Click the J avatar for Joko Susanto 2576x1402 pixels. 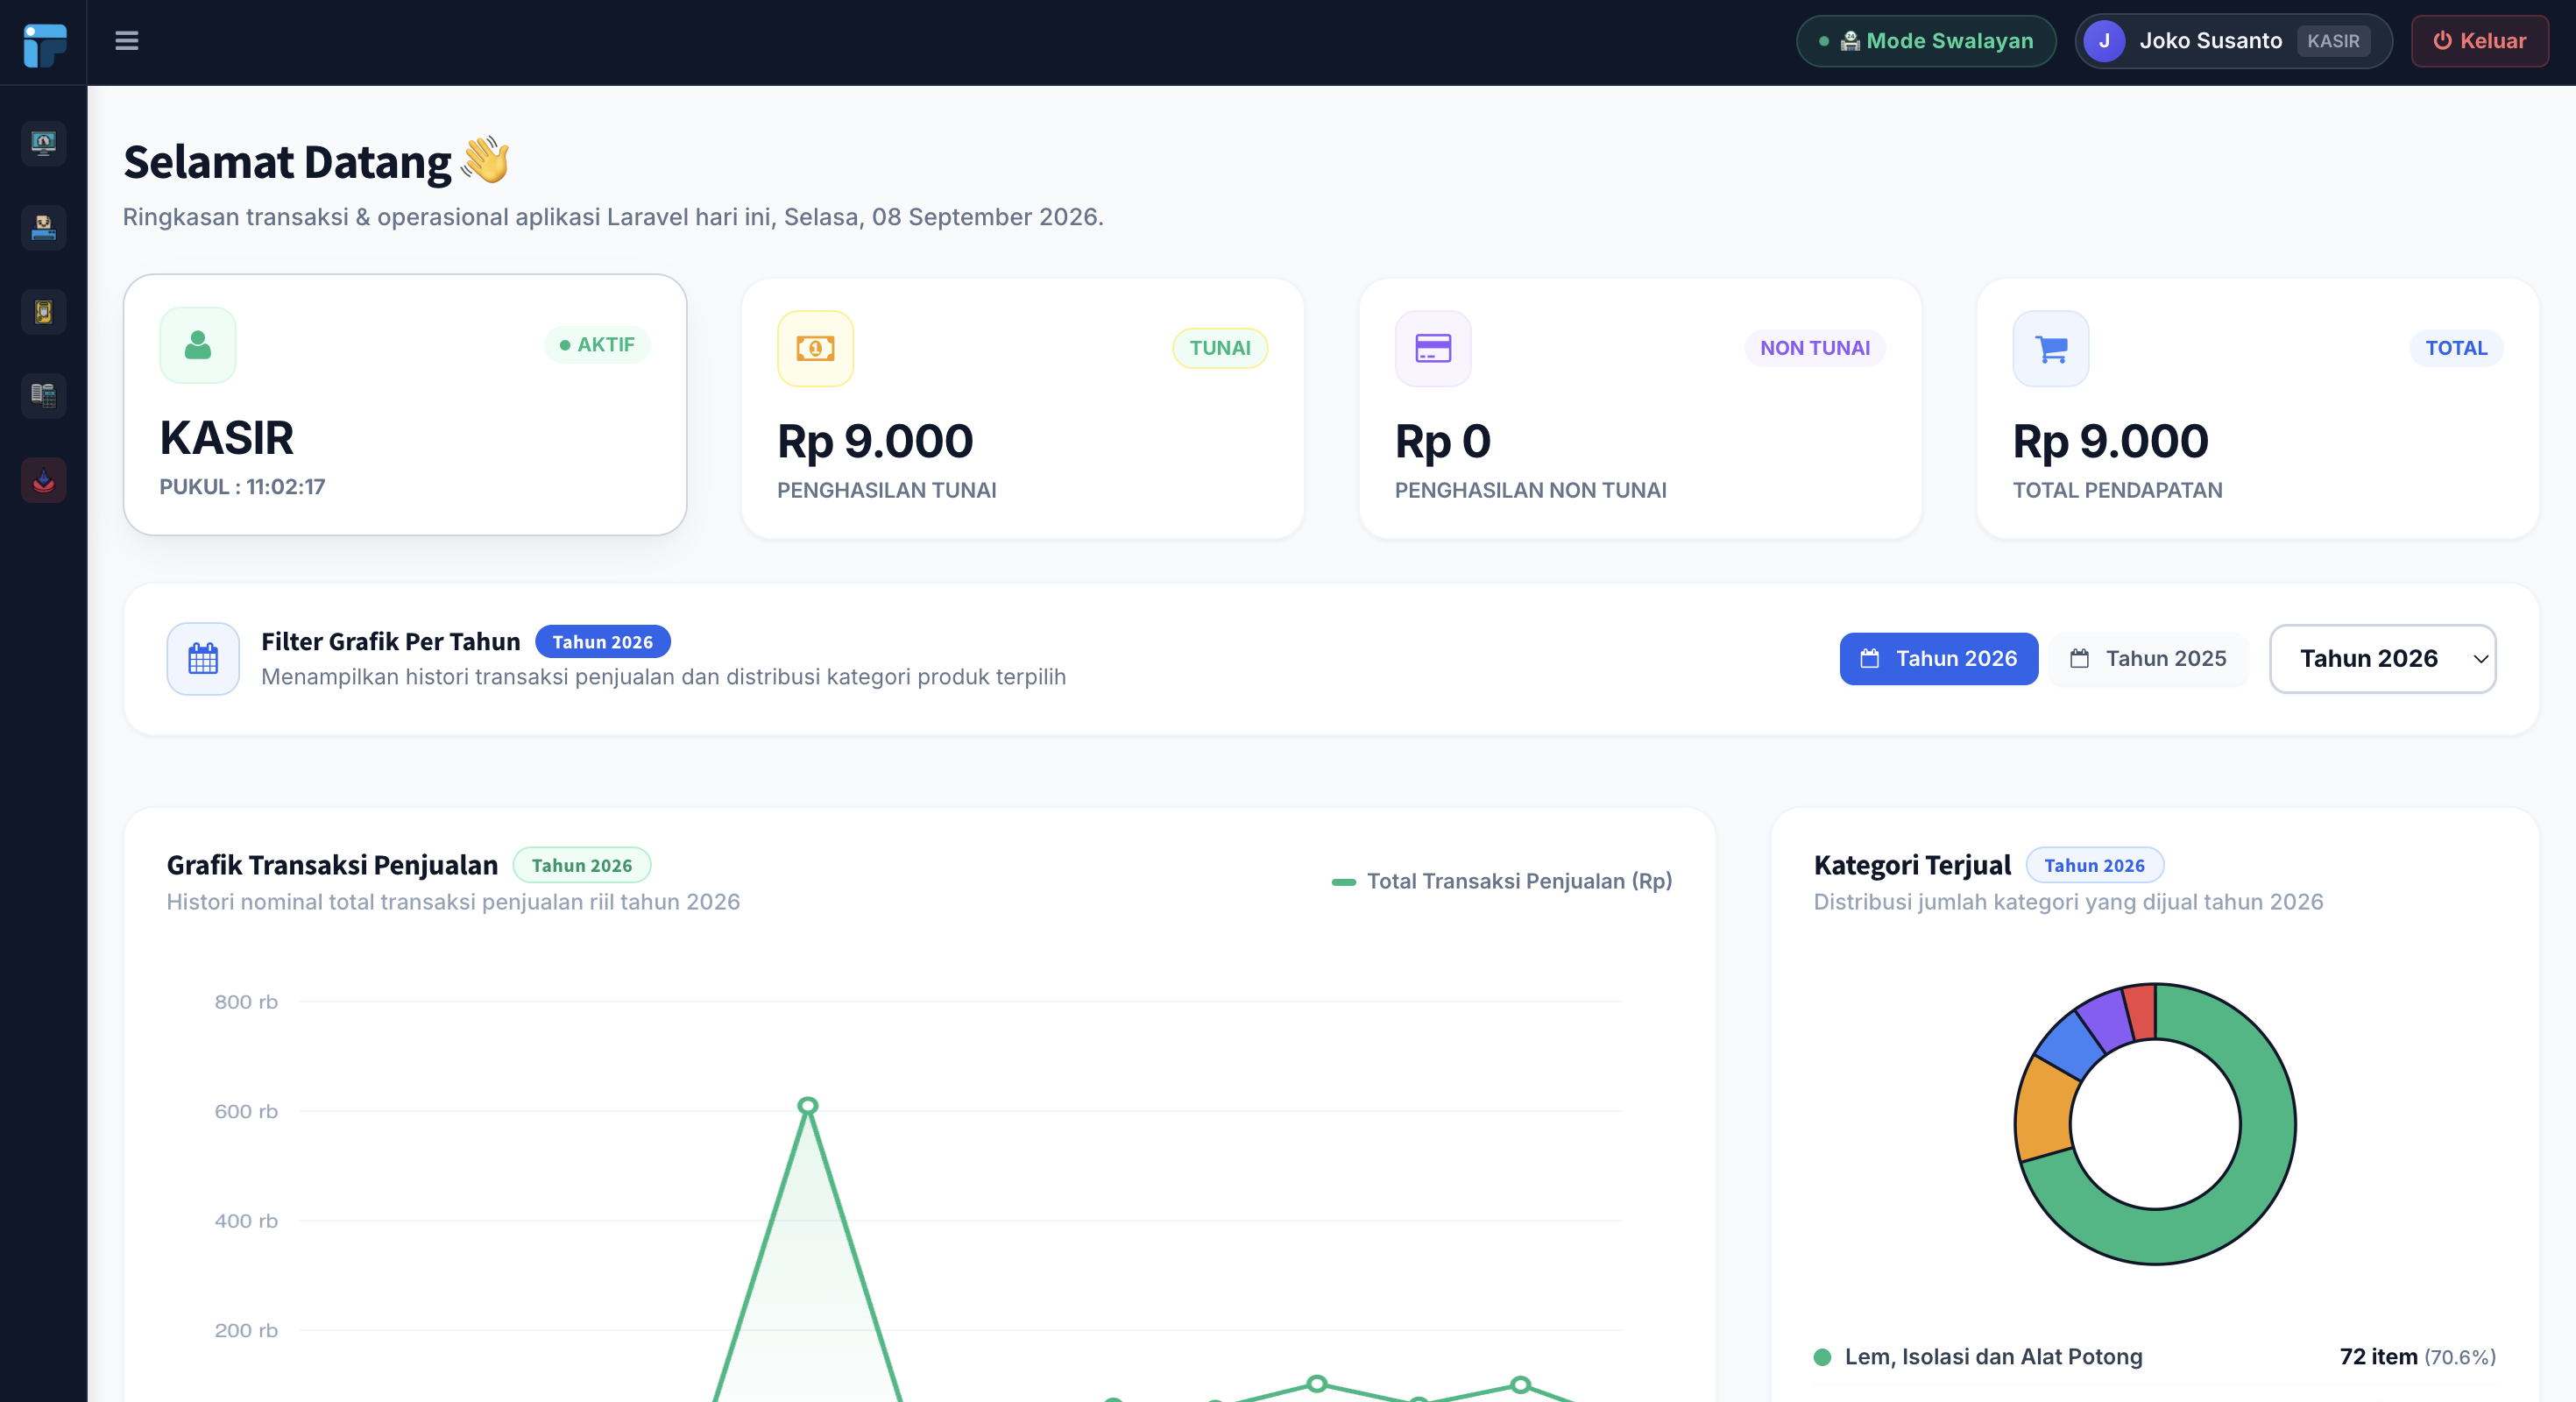click(x=2104, y=41)
